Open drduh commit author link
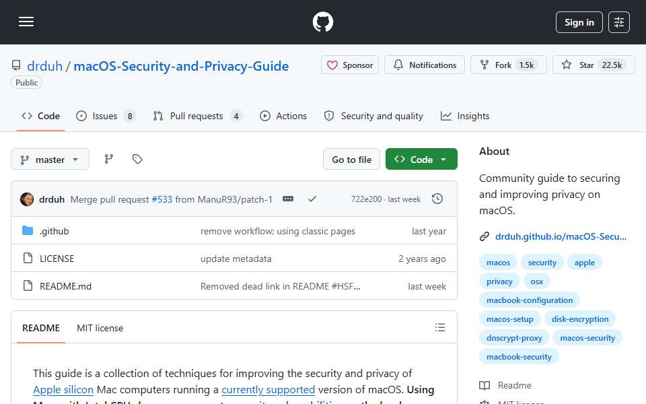 click(x=52, y=199)
